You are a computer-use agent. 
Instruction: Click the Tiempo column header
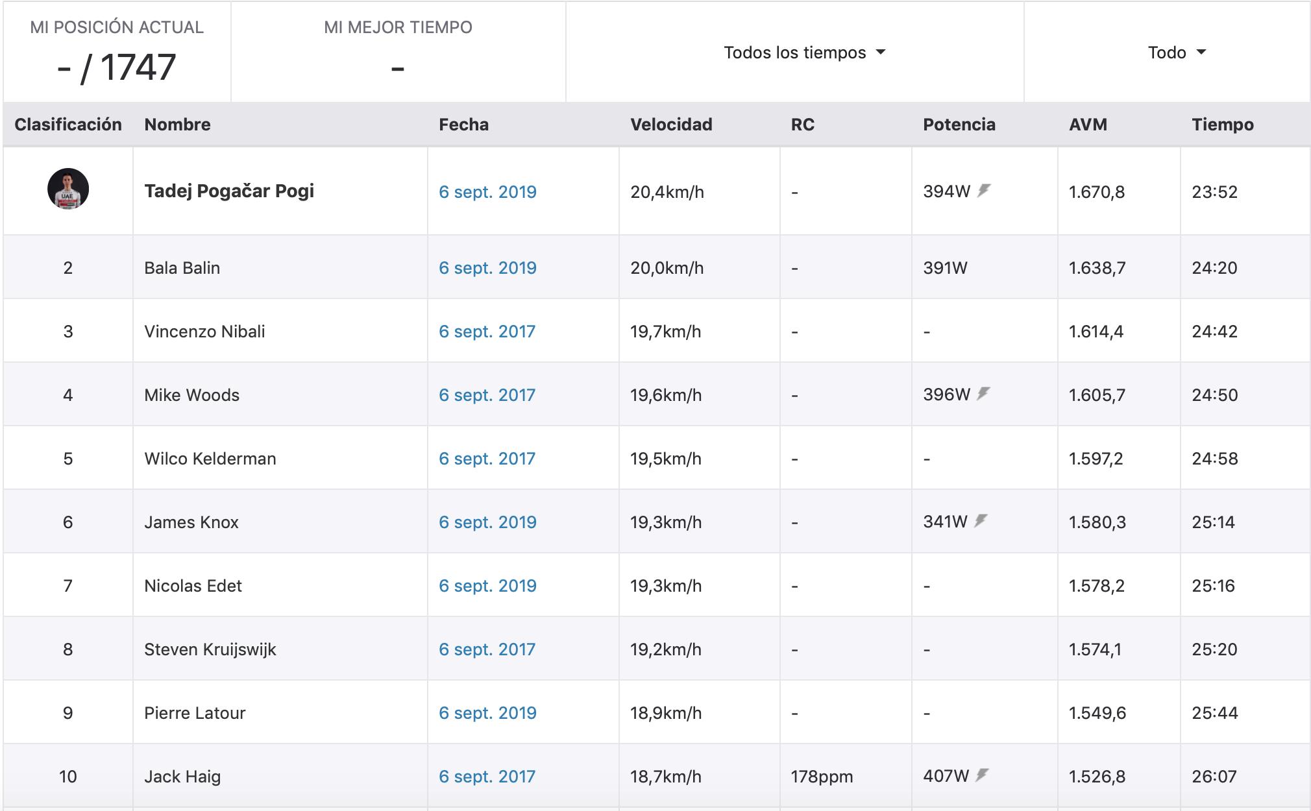[1222, 125]
